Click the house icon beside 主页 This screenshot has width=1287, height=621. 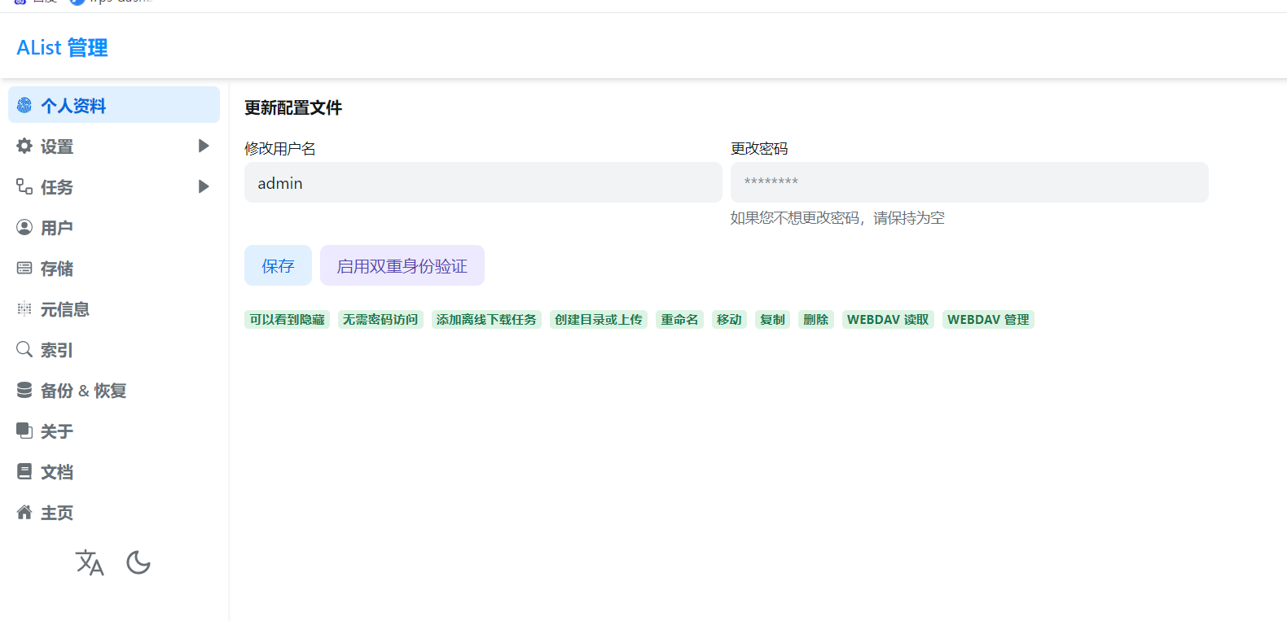click(24, 512)
